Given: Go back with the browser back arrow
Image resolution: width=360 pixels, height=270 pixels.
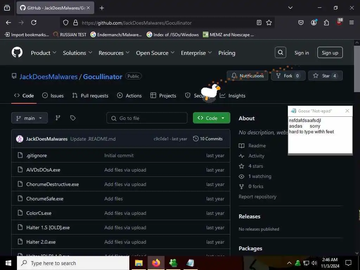Looking at the screenshot, I should [x=8, y=22].
